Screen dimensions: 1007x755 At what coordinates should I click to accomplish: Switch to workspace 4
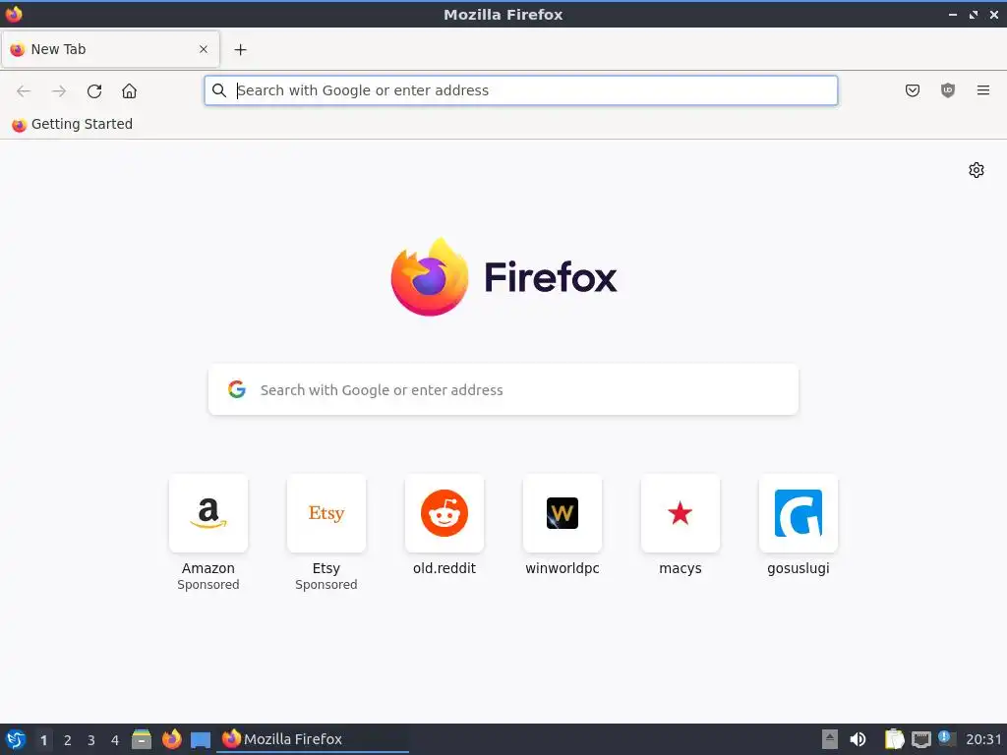tap(115, 740)
